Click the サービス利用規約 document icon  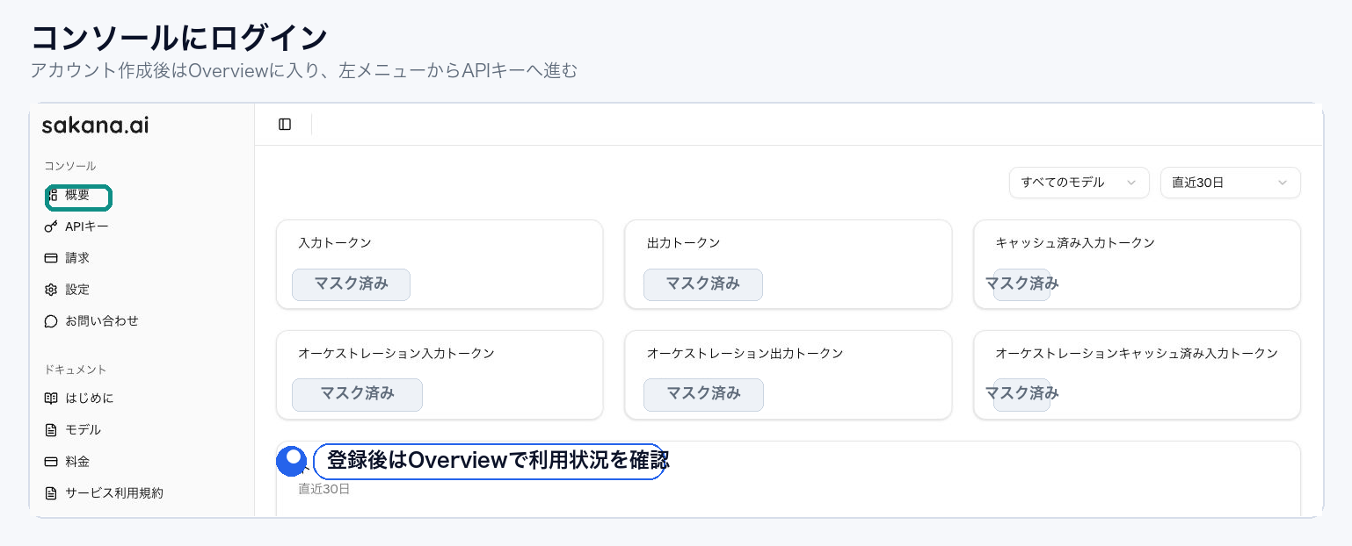(x=51, y=493)
